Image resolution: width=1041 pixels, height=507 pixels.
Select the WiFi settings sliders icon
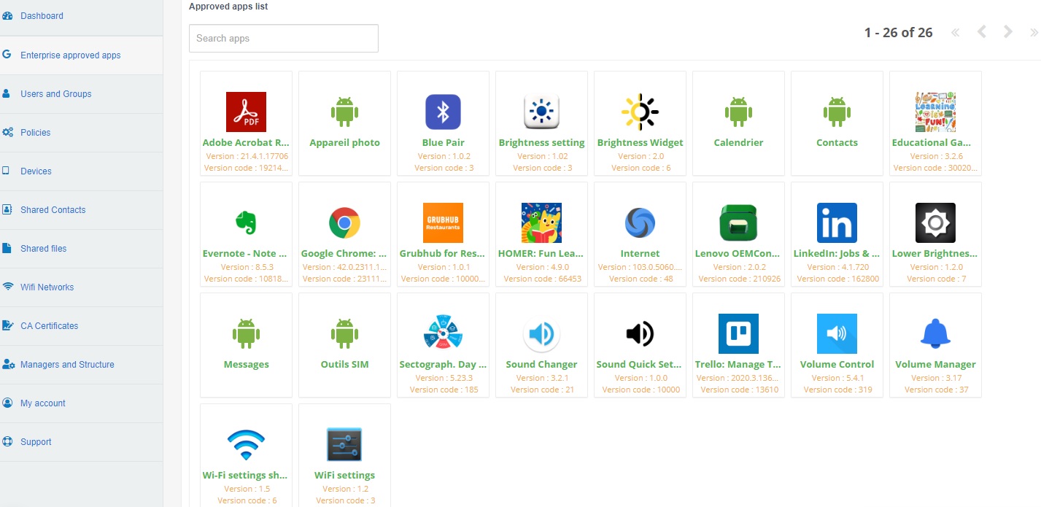[x=344, y=444]
